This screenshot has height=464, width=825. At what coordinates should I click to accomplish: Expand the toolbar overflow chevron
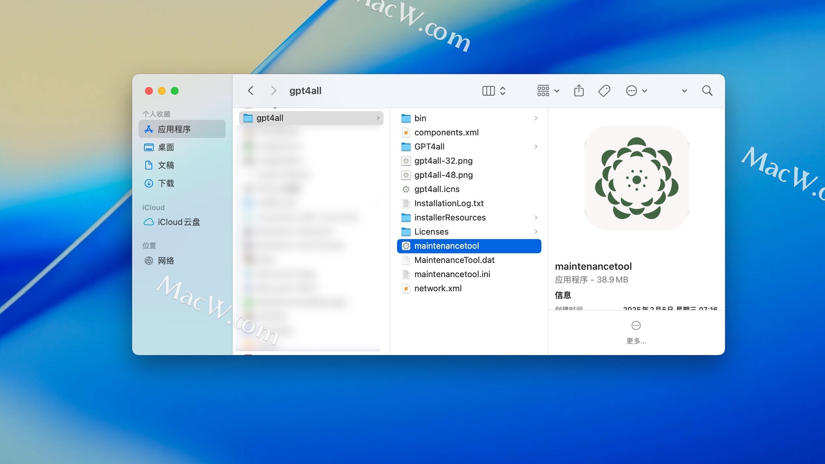(x=684, y=91)
